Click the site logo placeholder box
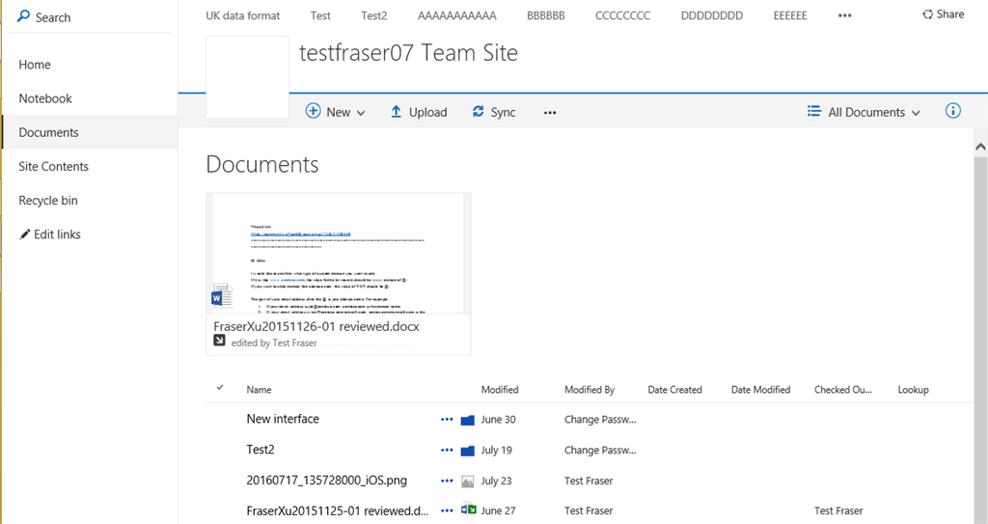Image resolution: width=988 pixels, height=524 pixels. [248, 77]
